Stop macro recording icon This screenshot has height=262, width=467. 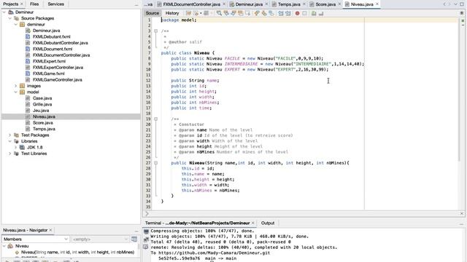click(x=304, y=13)
